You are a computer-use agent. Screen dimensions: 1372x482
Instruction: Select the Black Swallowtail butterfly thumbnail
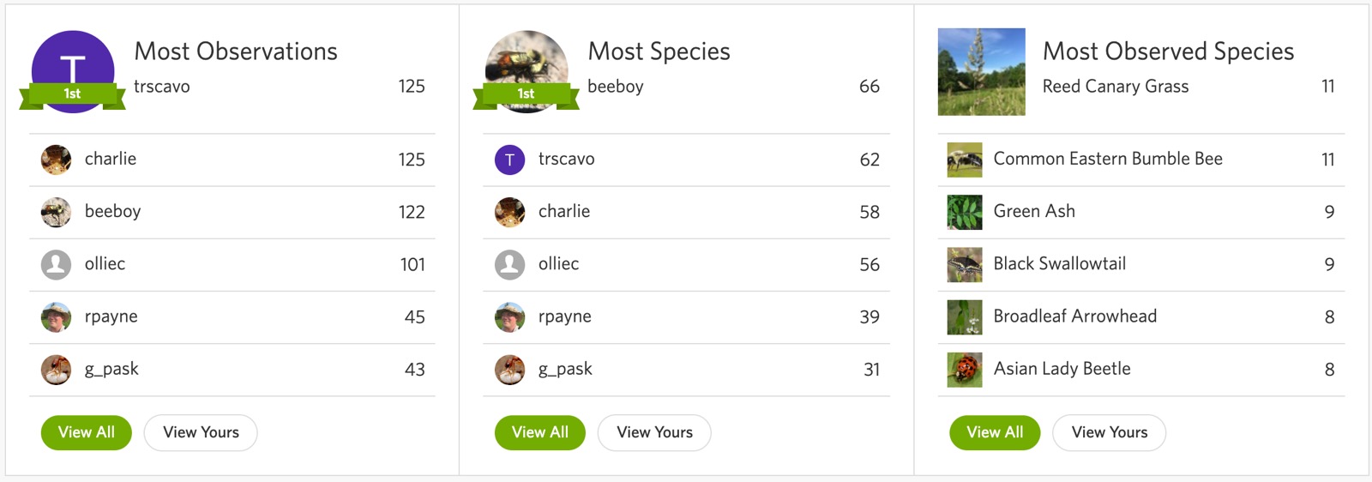click(x=965, y=265)
